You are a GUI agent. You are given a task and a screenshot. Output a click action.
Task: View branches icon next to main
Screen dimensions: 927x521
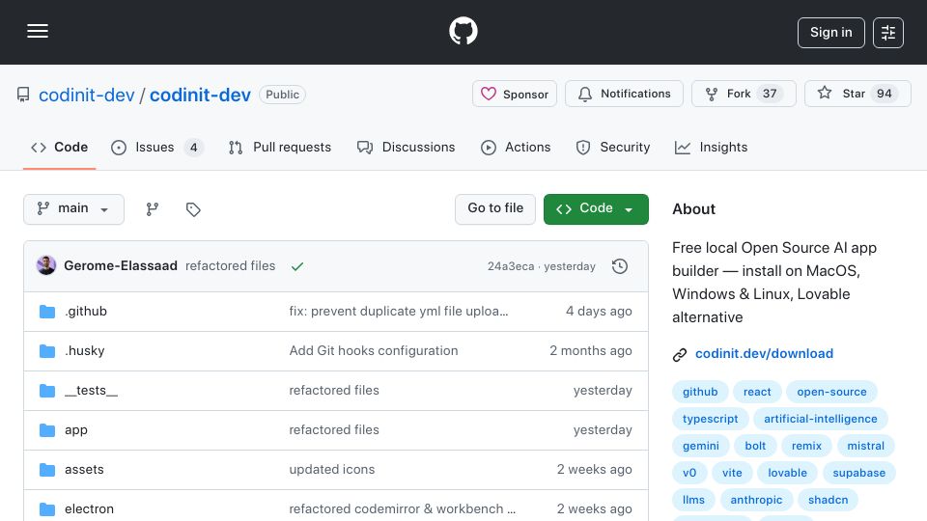[x=153, y=209]
